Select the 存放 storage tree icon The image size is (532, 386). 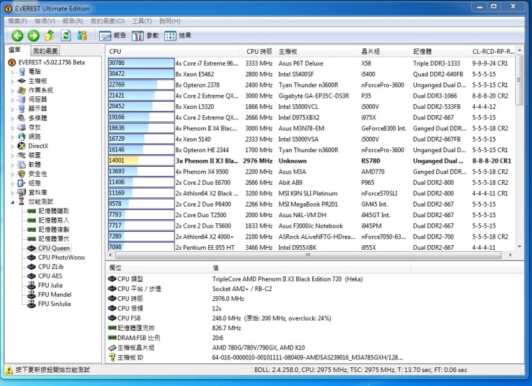click(22, 128)
